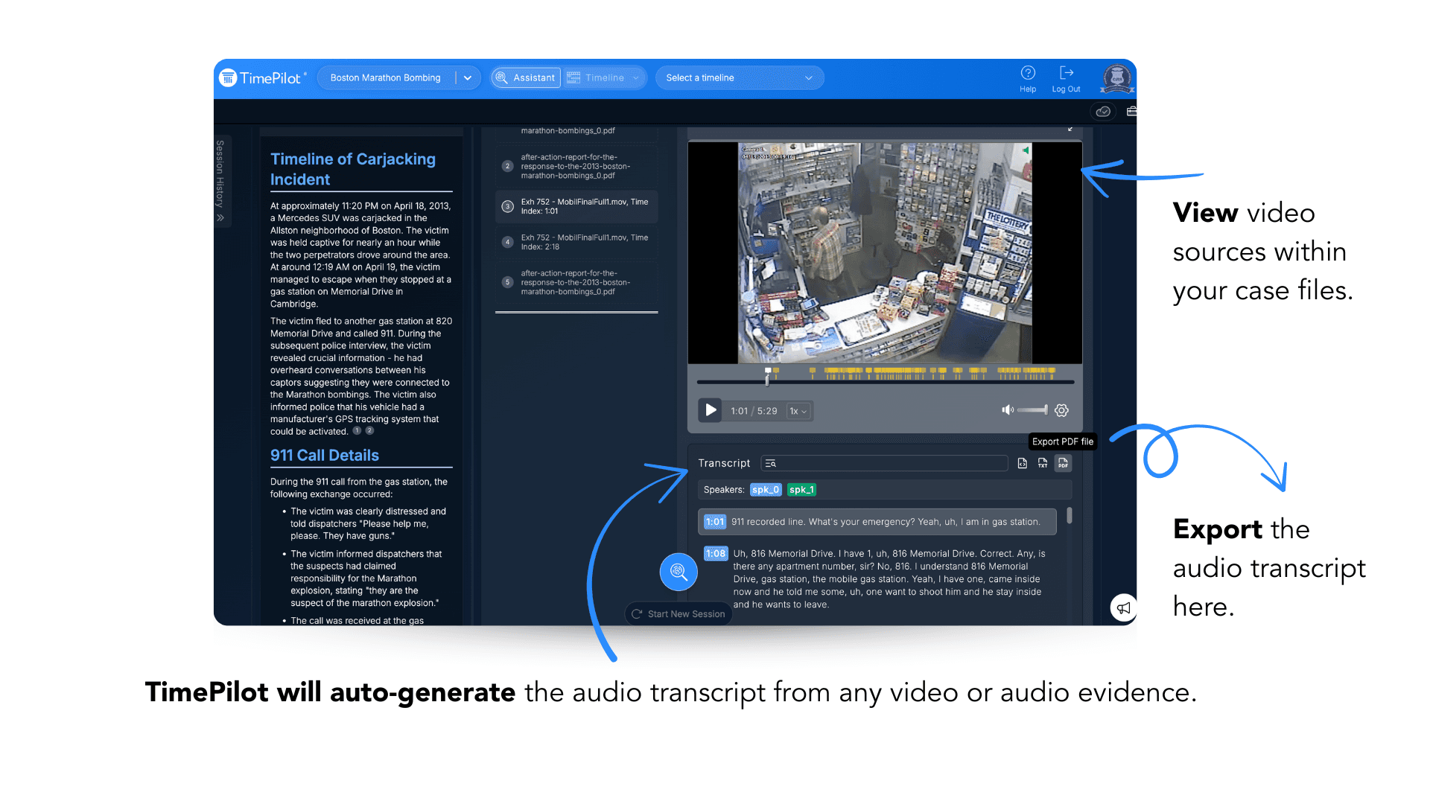
Task: Click the Start New Session button
Action: pos(679,614)
